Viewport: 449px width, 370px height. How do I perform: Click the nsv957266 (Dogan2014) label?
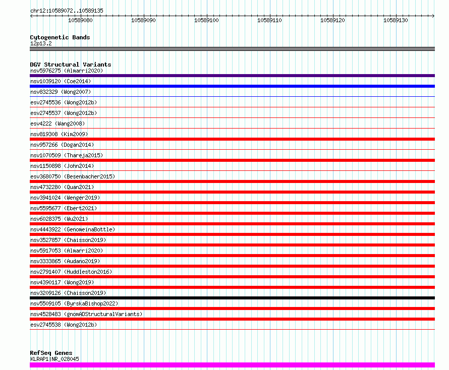(x=62, y=145)
